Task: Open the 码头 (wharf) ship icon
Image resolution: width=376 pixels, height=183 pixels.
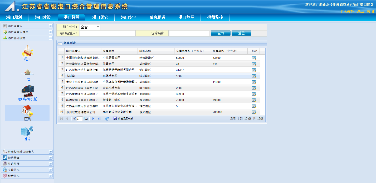Action: [x=27, y=51]
